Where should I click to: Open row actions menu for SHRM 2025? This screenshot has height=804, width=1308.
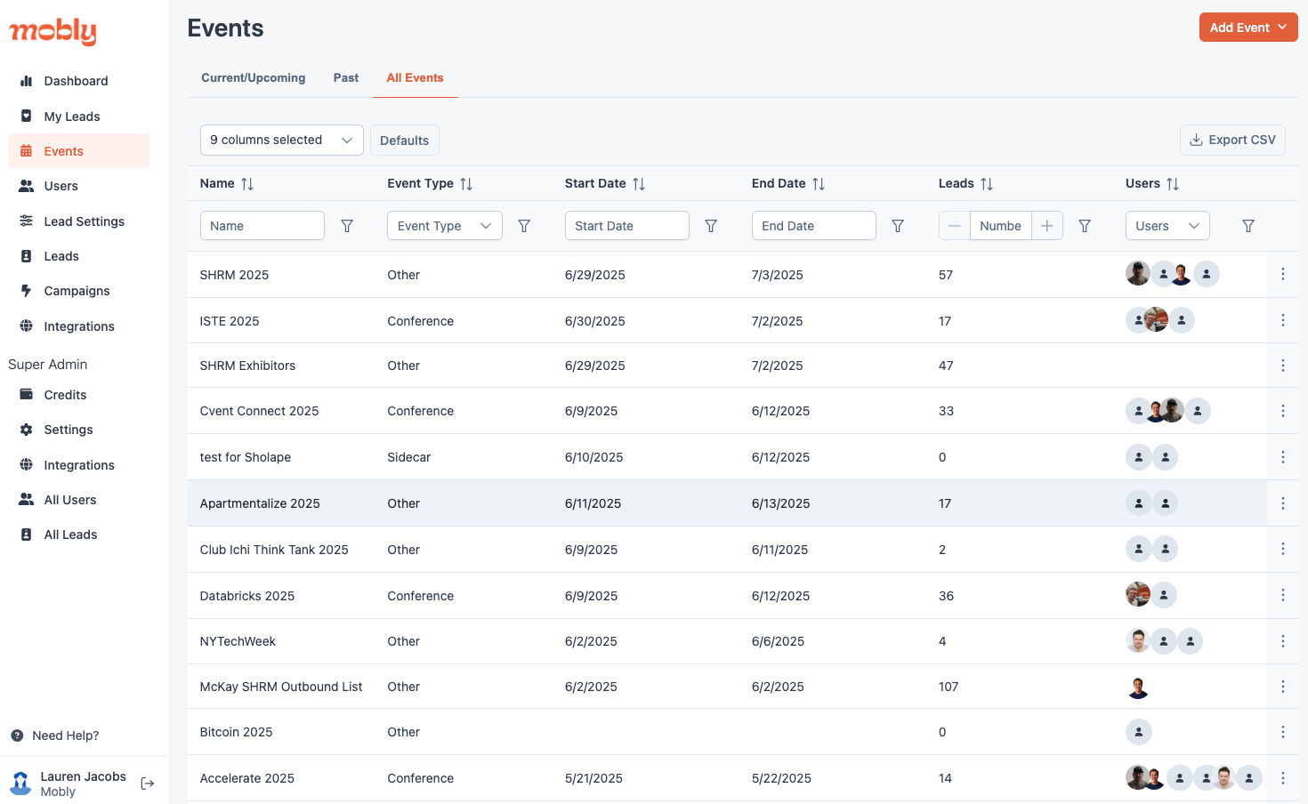1283,275
